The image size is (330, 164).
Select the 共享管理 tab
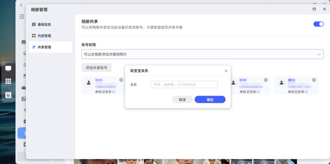point(50,47)
